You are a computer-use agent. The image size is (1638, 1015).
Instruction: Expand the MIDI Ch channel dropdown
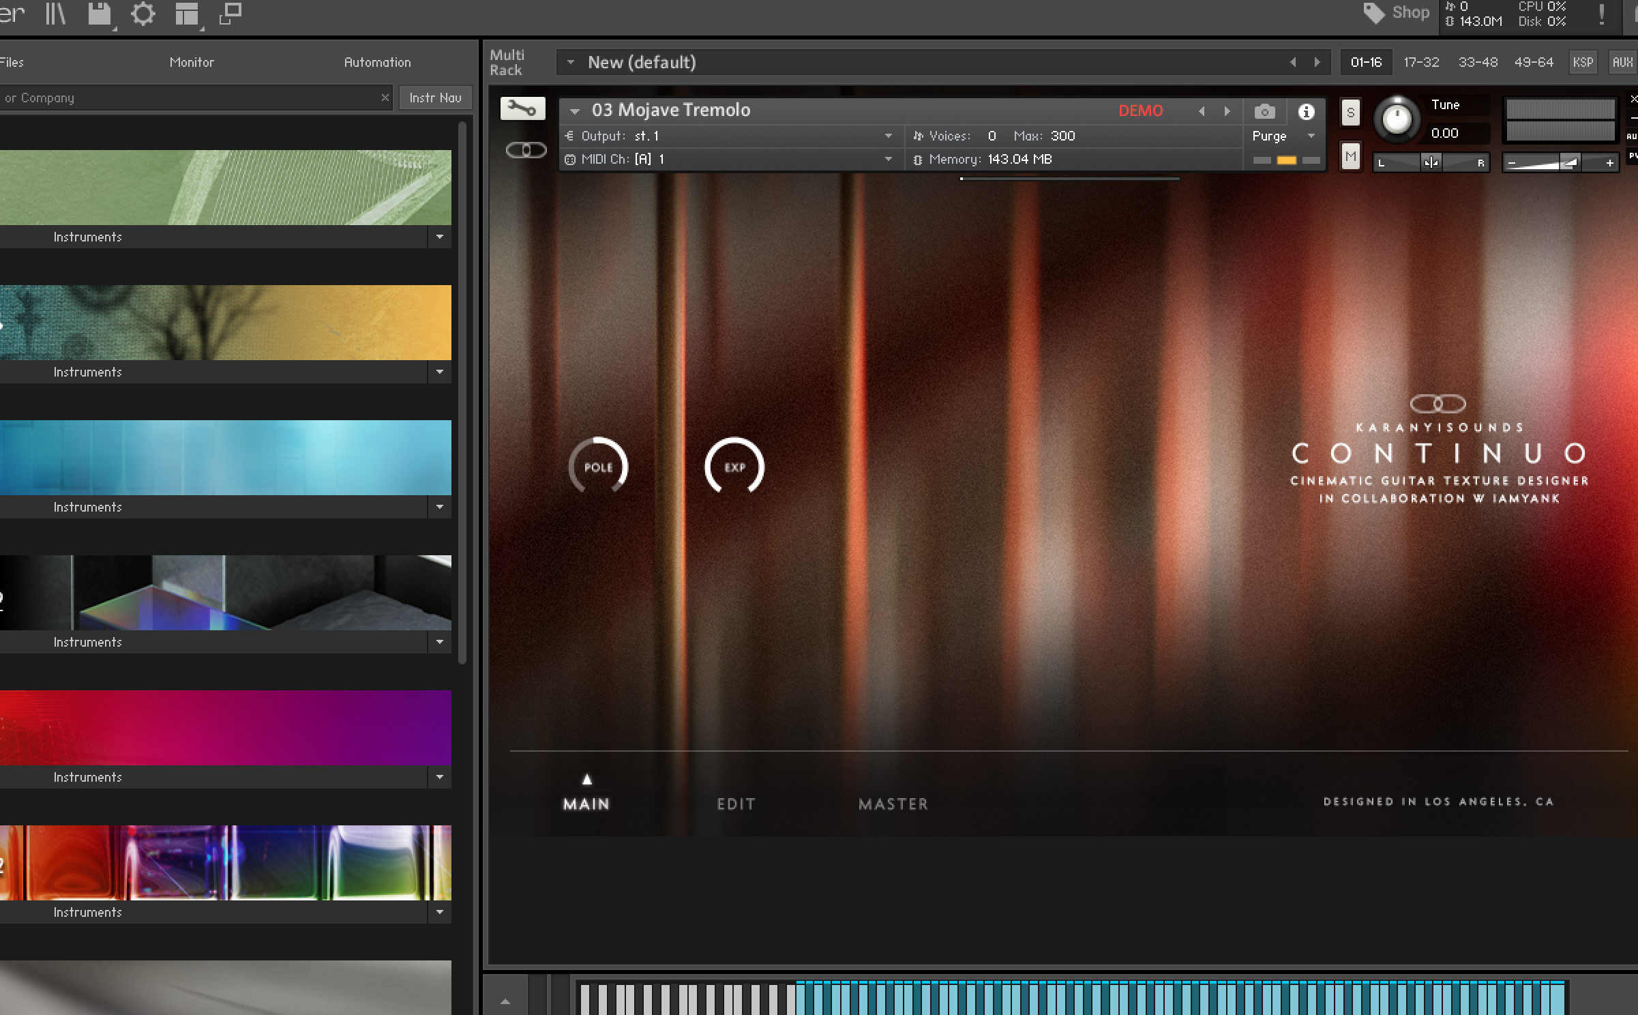click(888, 159)
